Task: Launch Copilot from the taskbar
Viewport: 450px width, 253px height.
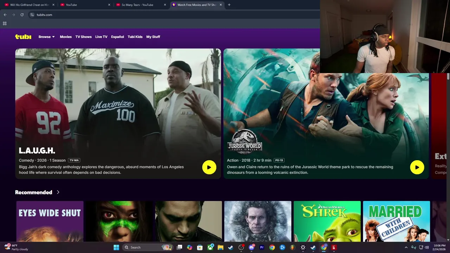Action: tap(189, 247)
